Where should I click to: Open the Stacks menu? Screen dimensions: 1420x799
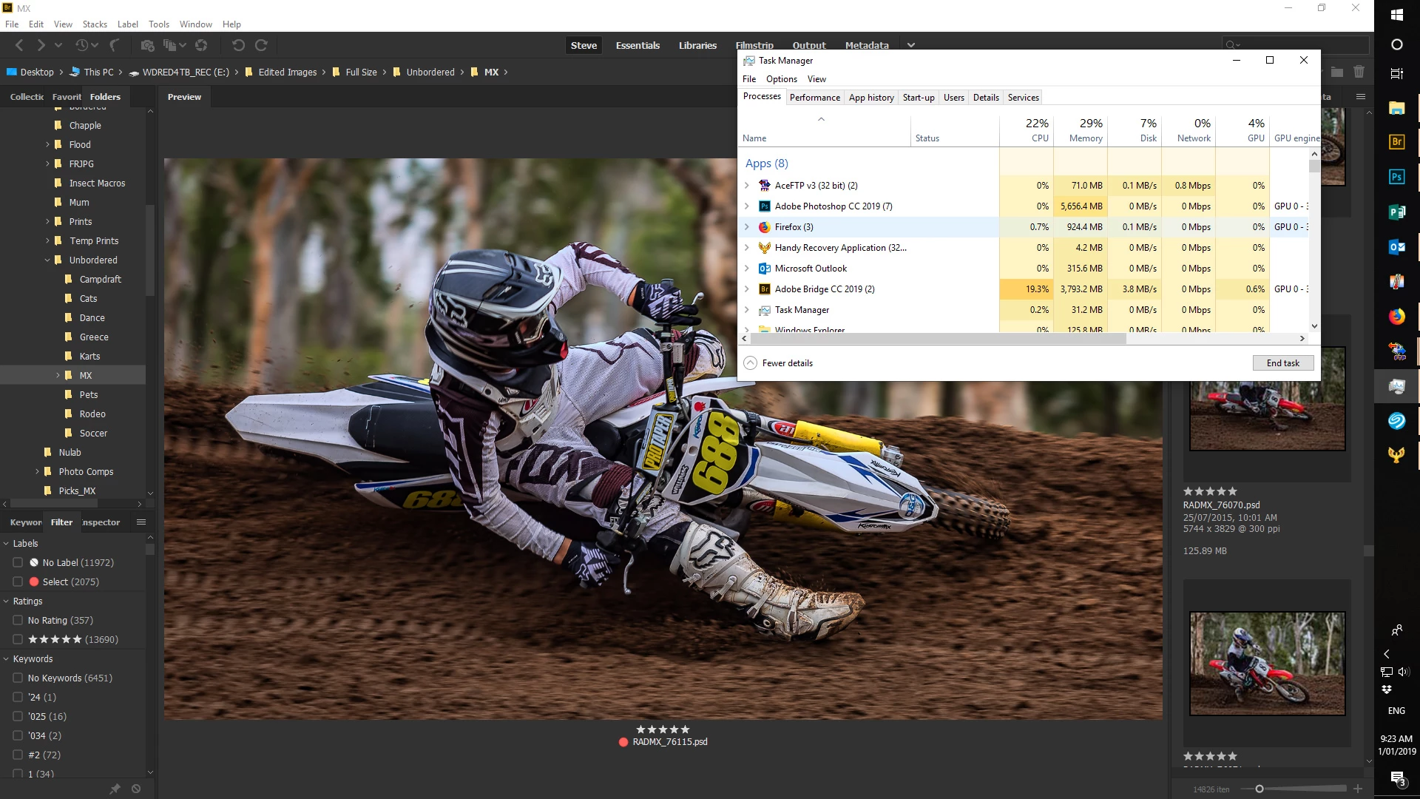[95, 24]
